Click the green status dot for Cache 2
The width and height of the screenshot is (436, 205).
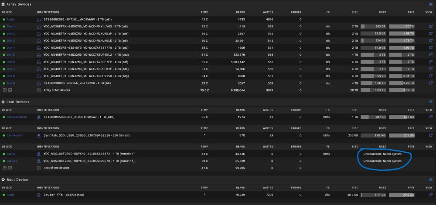pos(4,161)
